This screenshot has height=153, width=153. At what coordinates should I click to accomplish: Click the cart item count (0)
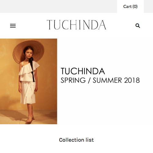135,6
